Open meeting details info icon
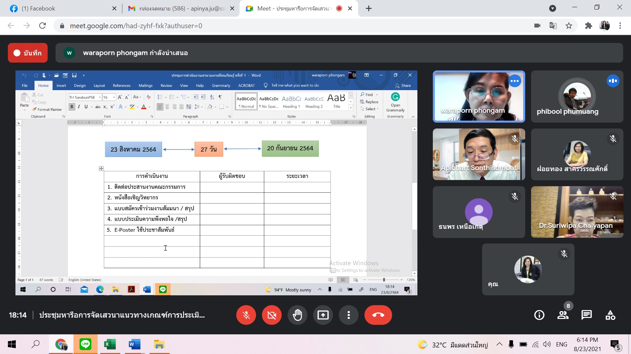Screen dimensions: 631x354 [x=539, y=315]
